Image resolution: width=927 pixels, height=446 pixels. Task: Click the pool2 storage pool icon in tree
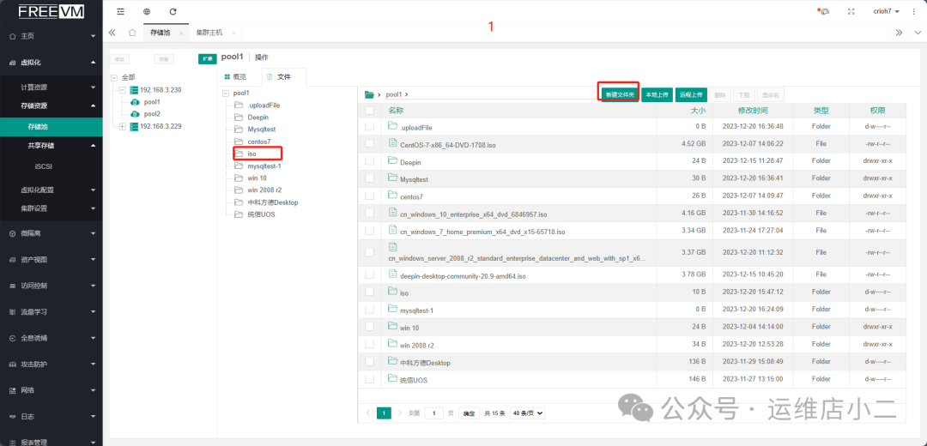[x=134, y=114]
